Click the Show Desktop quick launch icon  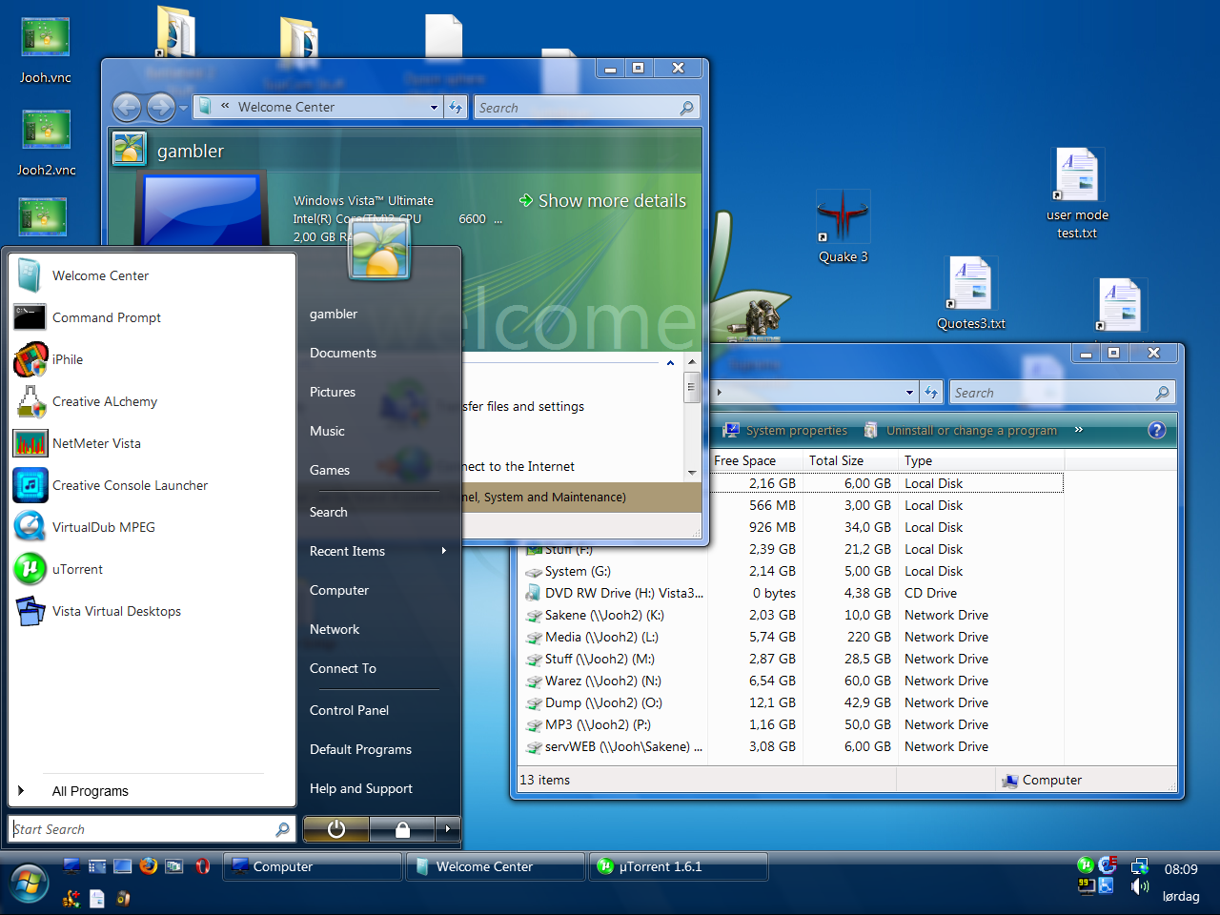tap(122, 866)
